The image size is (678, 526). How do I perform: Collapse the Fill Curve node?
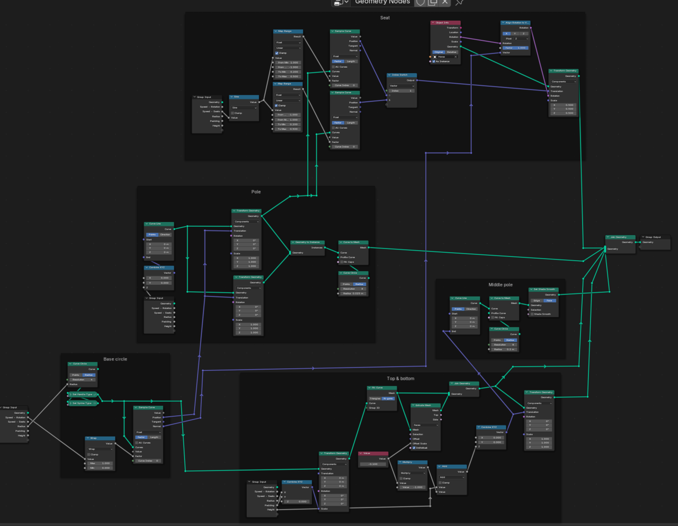370,388
